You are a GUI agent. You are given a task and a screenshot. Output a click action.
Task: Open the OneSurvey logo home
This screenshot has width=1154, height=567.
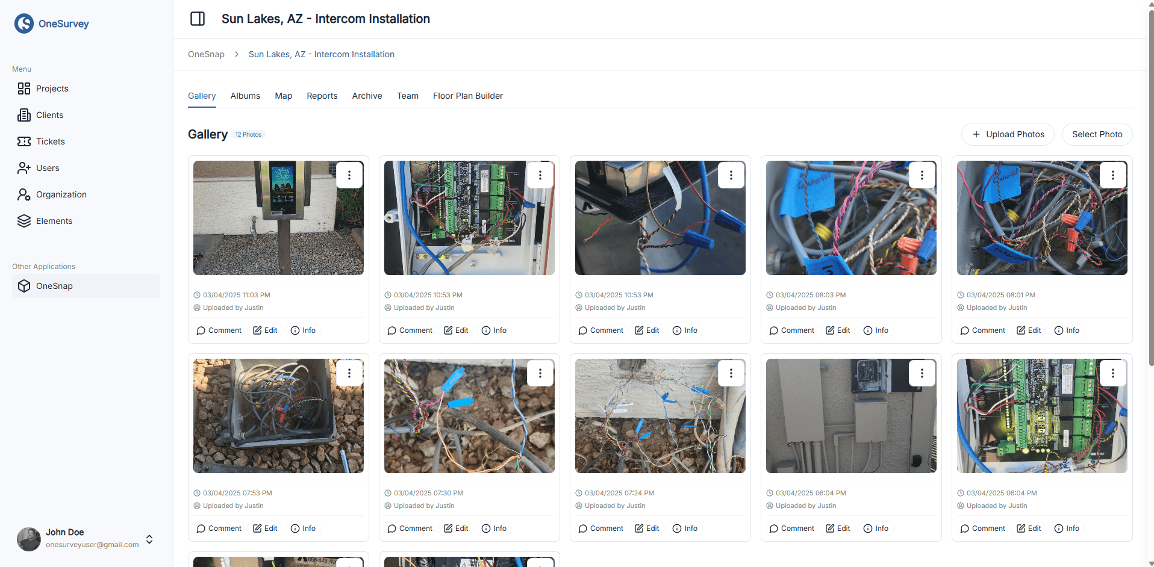[52, 23]
